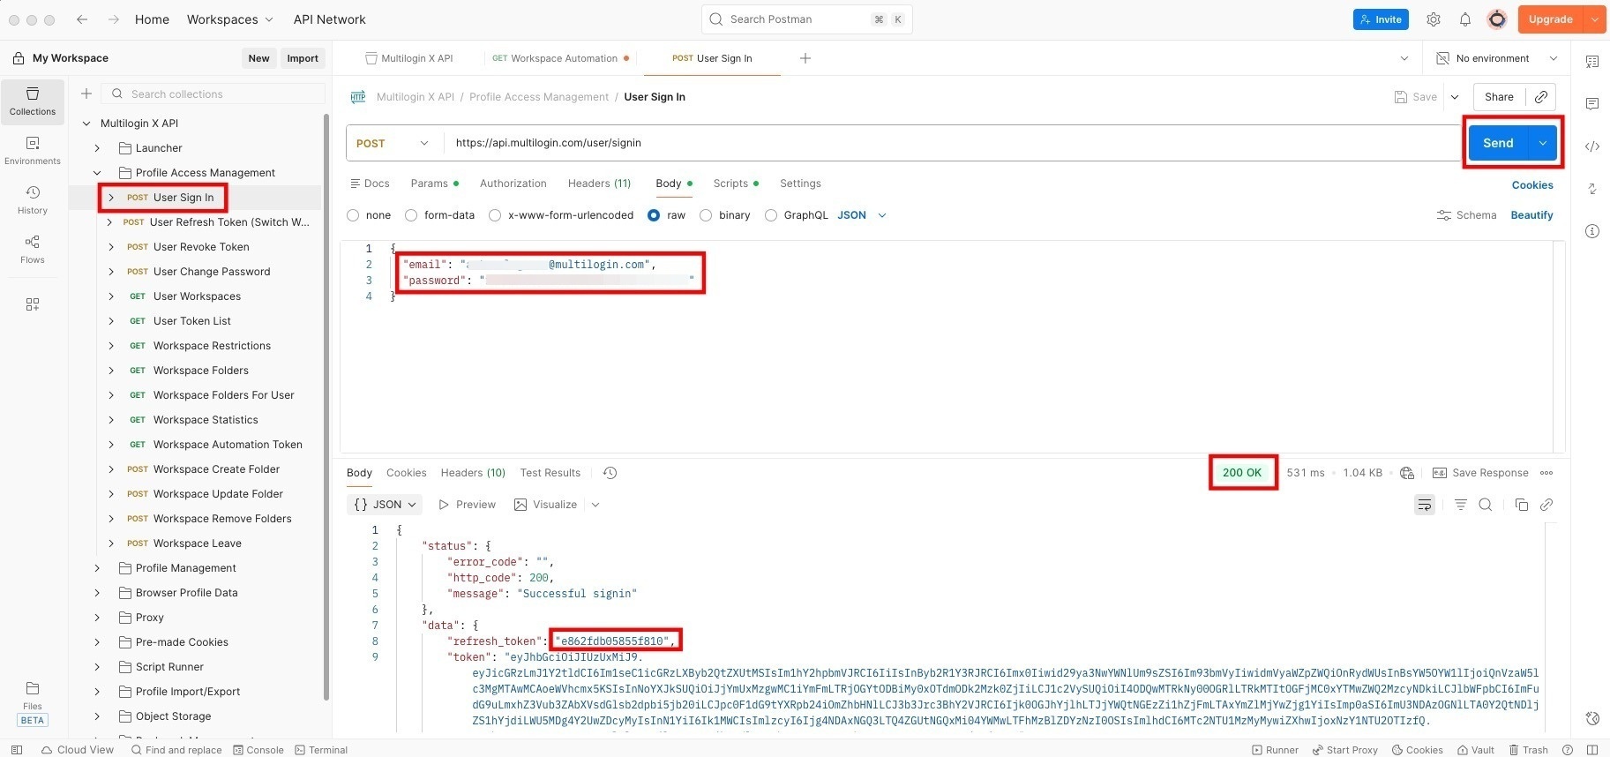Open the Workspace Automation request tab
The width and height of the screenshot is (1610, 757).
click(x=562, y=58)
